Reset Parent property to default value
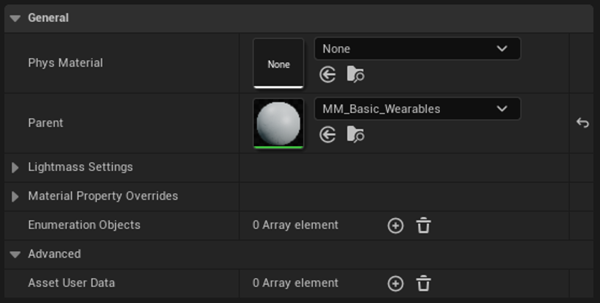 pyautogui.click(x=582, y=123)
